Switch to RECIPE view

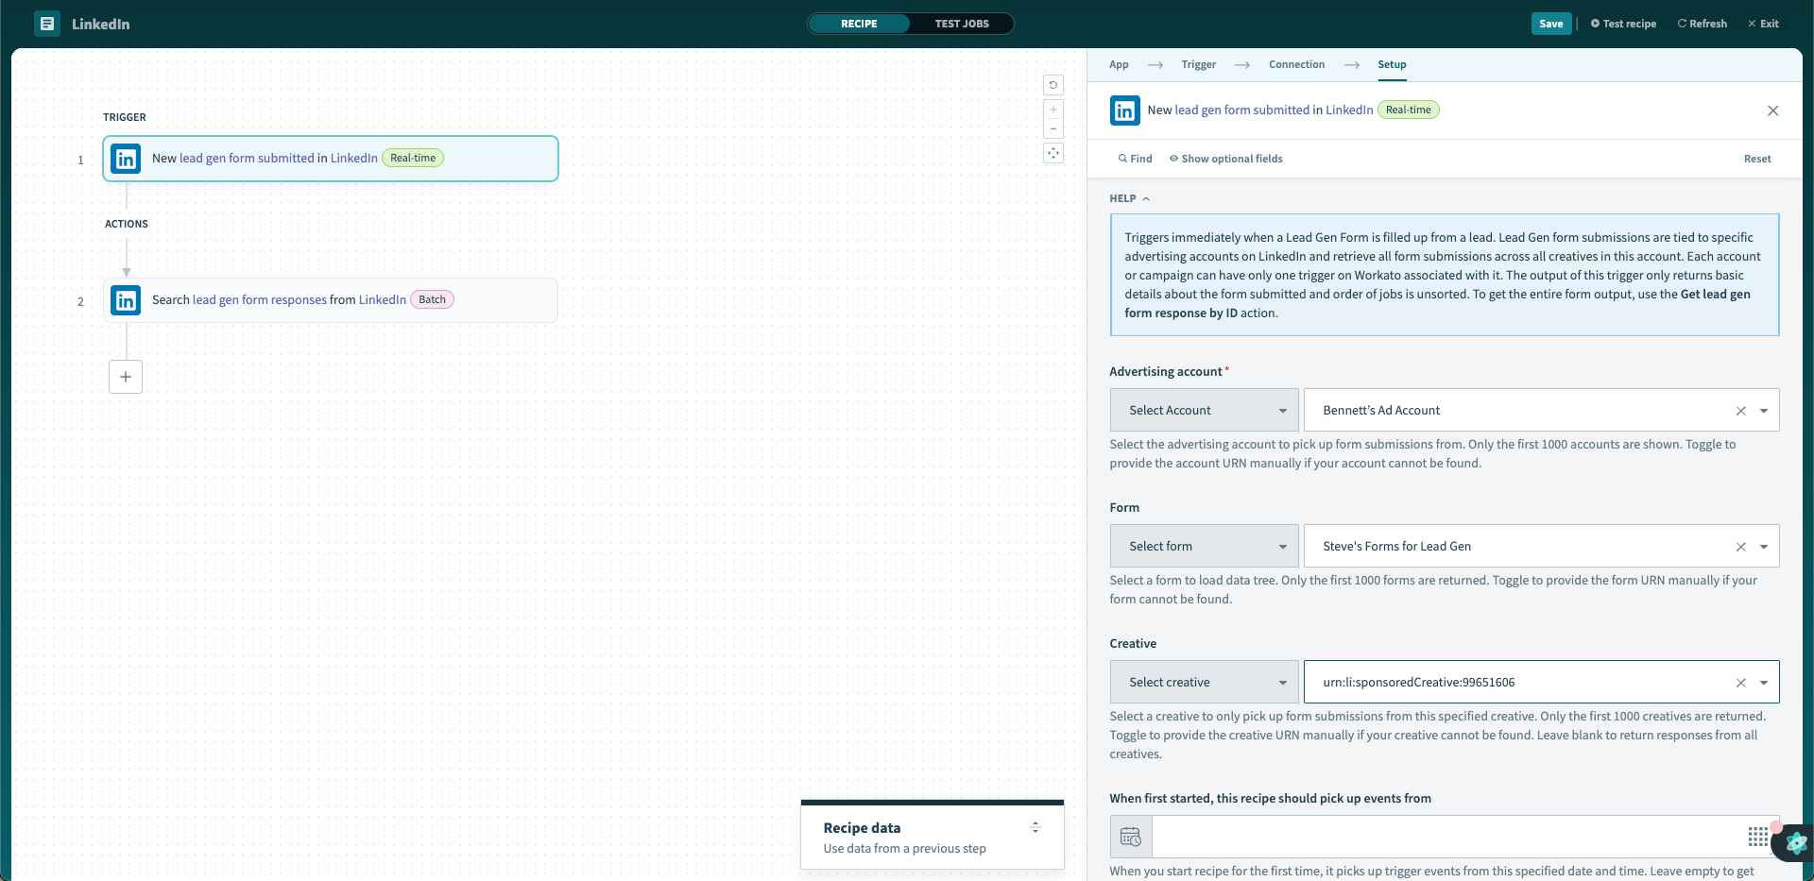(x=859, y=24)
